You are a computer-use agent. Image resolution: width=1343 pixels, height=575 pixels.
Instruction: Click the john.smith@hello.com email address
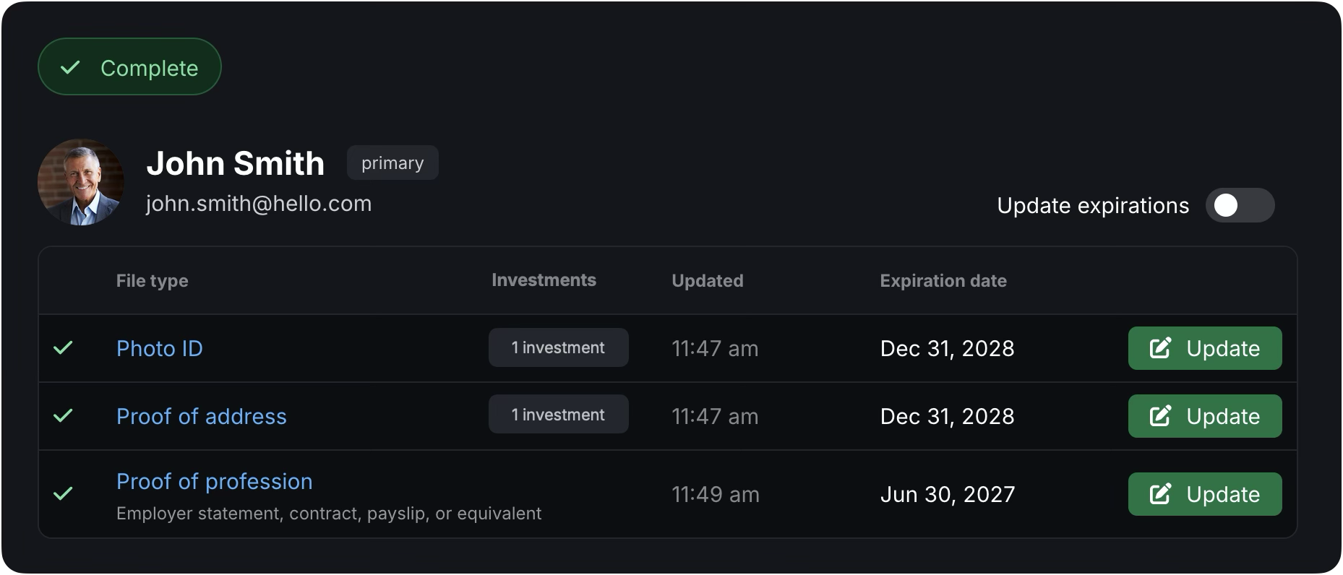click(x=259, y=204)
